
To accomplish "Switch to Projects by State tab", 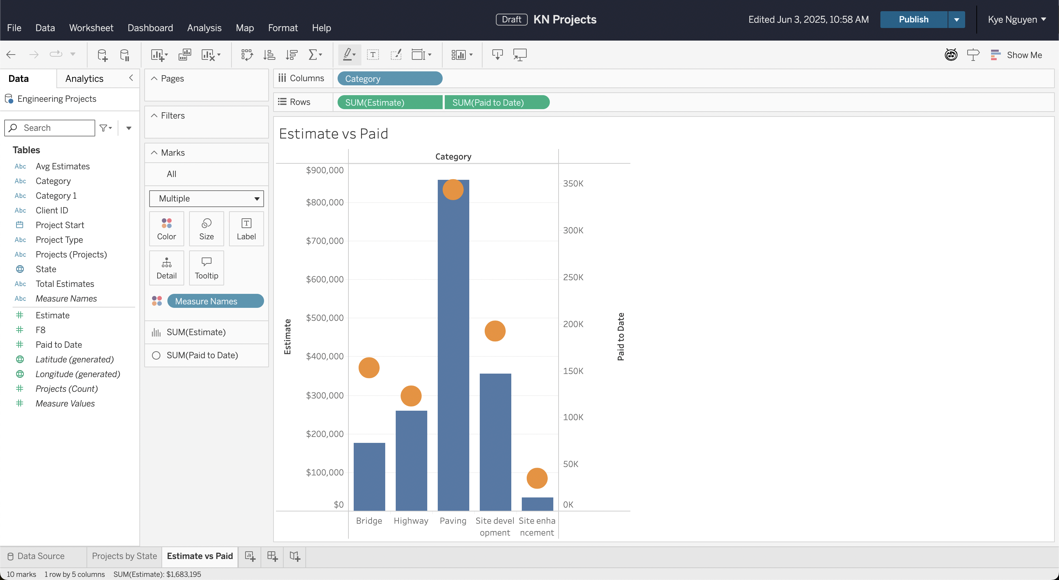I will [x=124, y=556].
